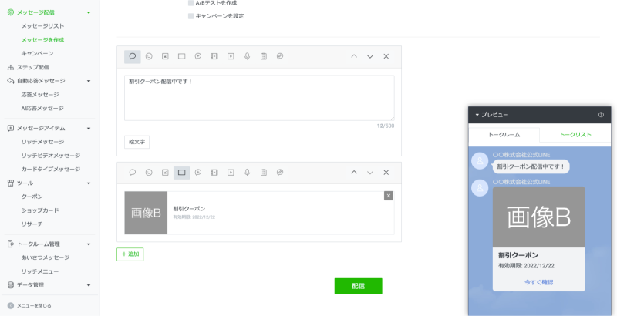
Task: Remove the attached 割引クーポン with its X icon
Action: click(x=388, y=196)
